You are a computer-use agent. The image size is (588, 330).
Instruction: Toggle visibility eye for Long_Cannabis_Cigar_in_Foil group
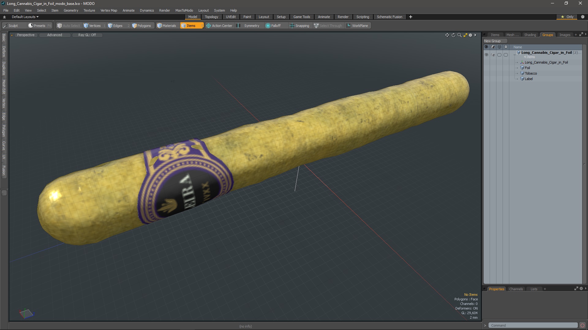pos(486,55)
